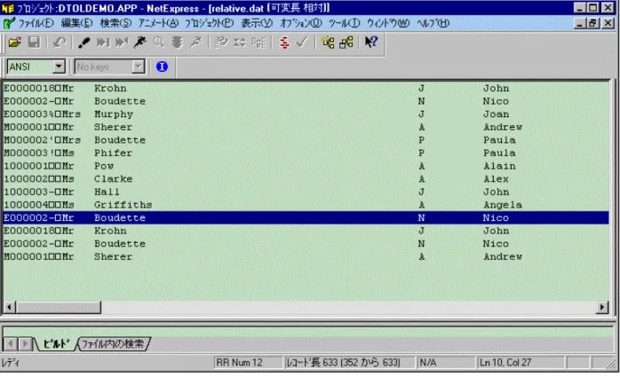
Task: Click the first name Joan
Action: (x=496, y=114)
